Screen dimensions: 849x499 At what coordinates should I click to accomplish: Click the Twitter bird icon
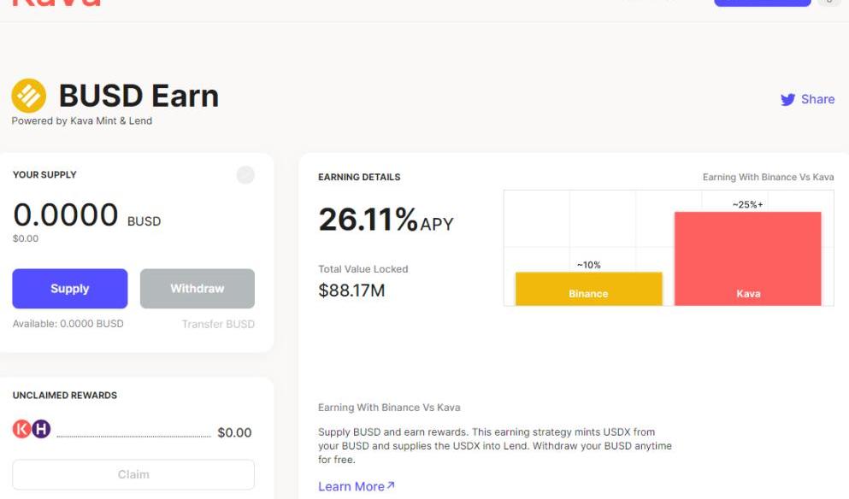pos(787,100)
